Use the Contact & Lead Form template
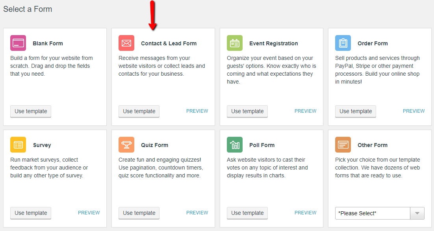This screenshot has width=434, height=231. 139,111
